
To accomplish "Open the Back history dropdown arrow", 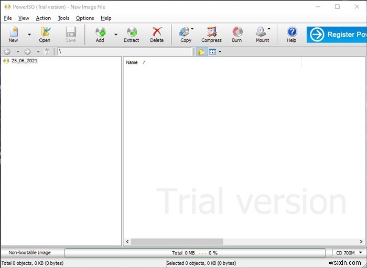I will click(x=17, y=52).
